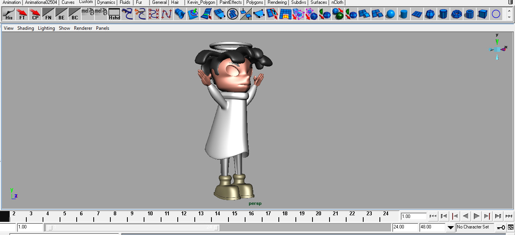Toggle the auto keyframe key button
The image size is (515, 235).
pyautogui.click(x=501, y=227)
